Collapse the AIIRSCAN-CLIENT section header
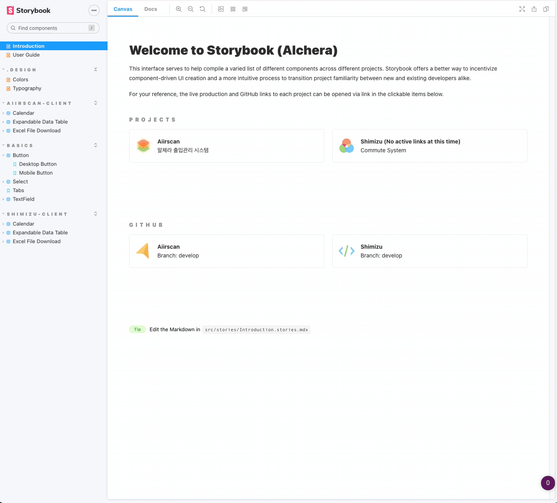 click(39, 103)
